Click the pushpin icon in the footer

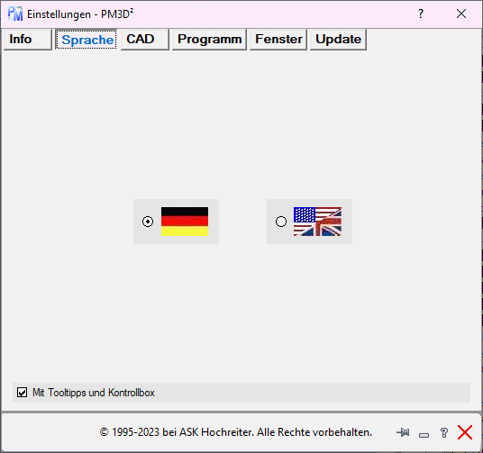(x=403, y=432)
